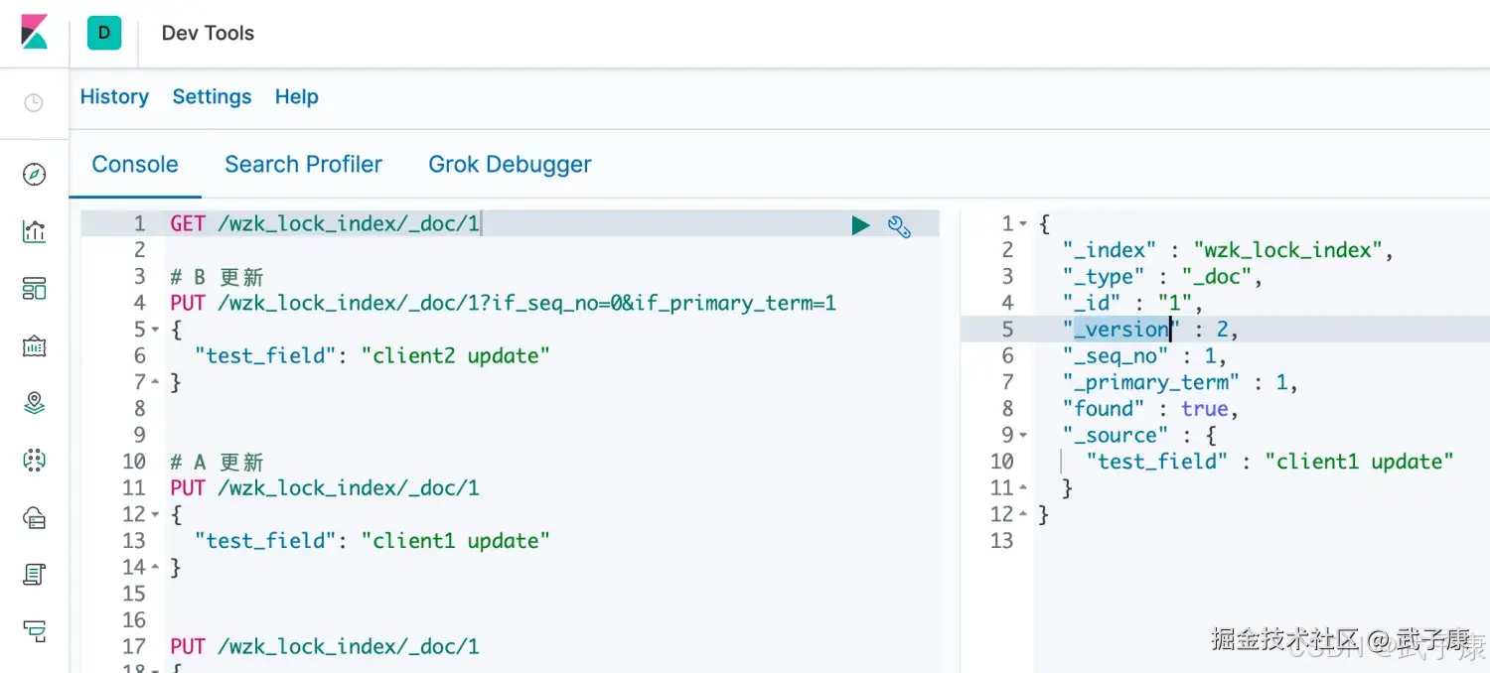
Task: Open the bottom Dev Tools sidebar icon
Action: point(34,632)
